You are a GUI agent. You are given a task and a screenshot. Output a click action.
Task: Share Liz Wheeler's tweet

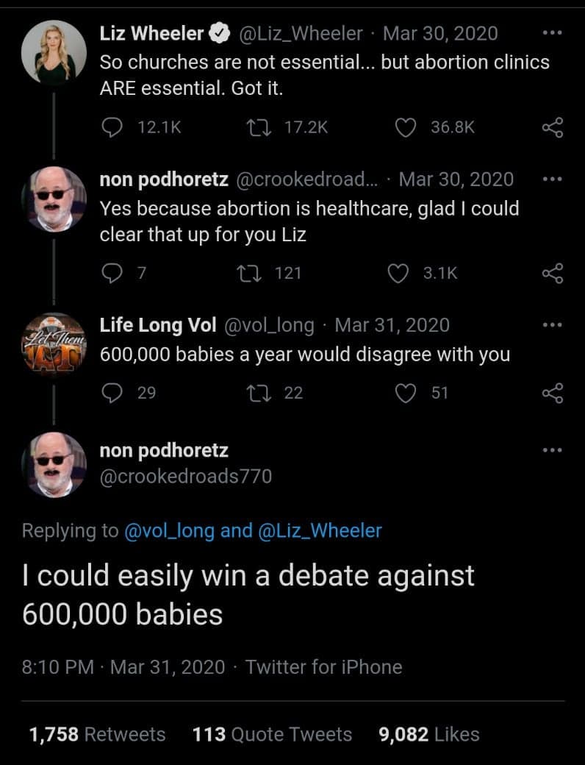[x=553, y=128]
